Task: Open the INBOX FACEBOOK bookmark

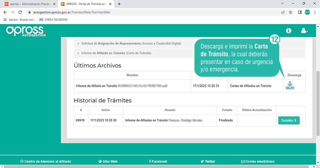Action: [54, 20]
